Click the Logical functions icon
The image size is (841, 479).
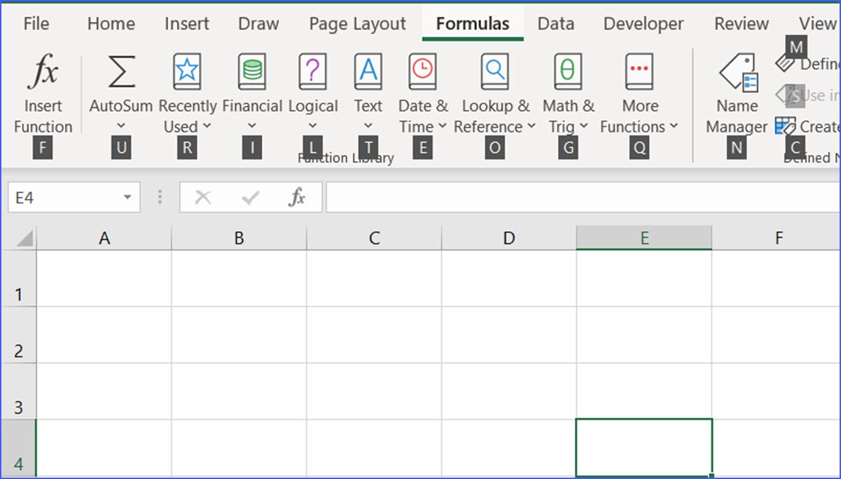point(312,71)
